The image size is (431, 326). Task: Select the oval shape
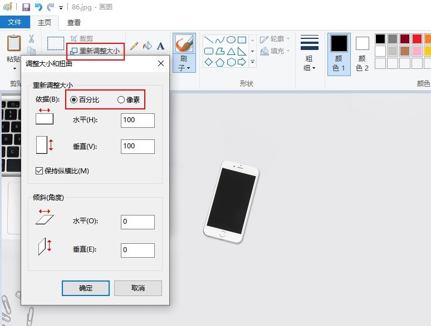(231, 40)
